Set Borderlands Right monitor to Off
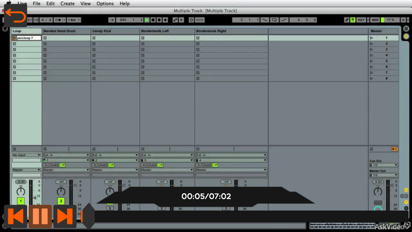This screenshot has height=232, width=412. coord(215,165)
